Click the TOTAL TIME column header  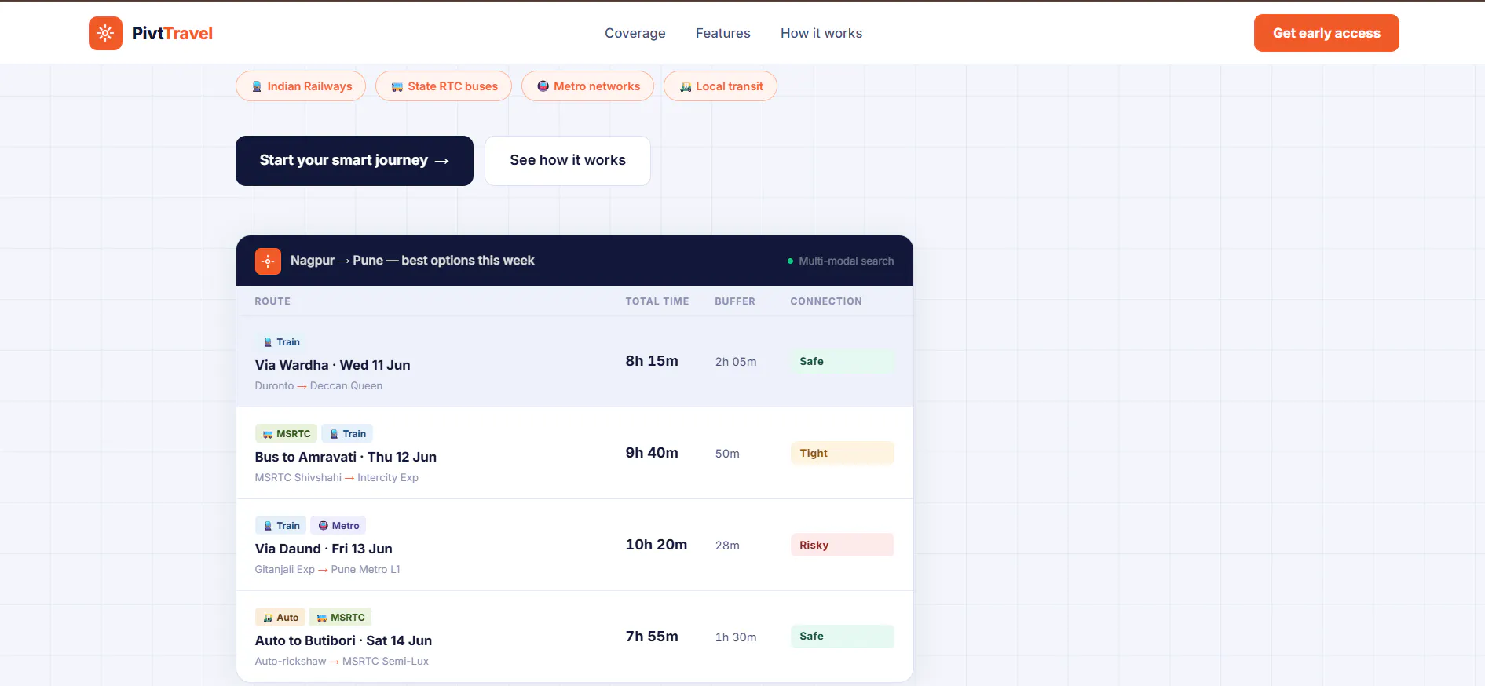(657, 301)
